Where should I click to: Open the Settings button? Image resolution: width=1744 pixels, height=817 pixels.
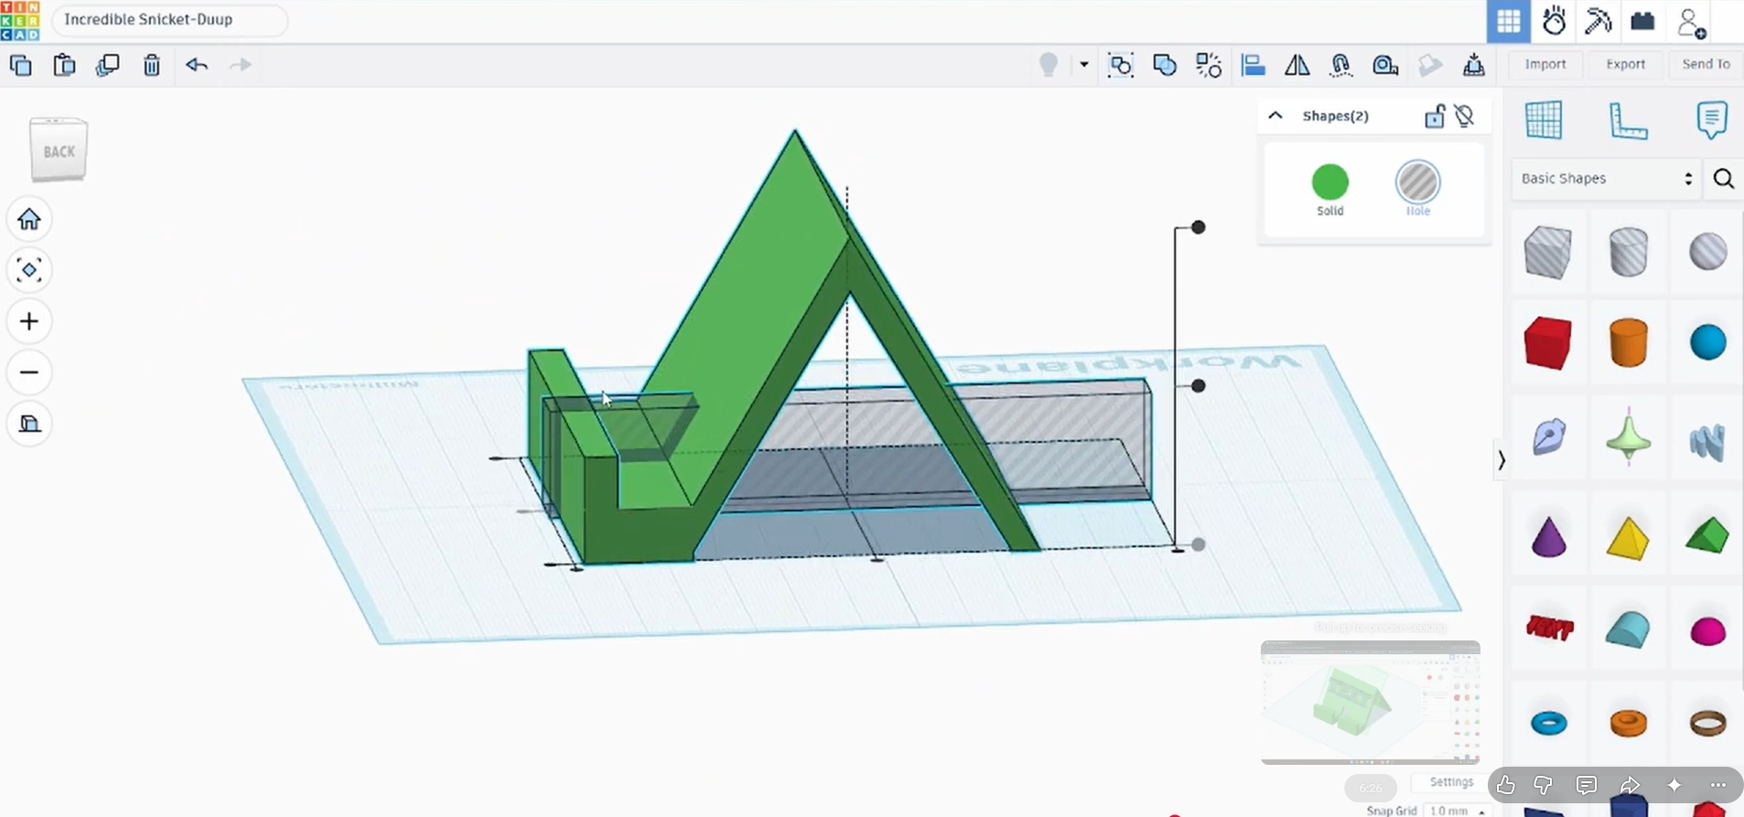point(1451,781)
